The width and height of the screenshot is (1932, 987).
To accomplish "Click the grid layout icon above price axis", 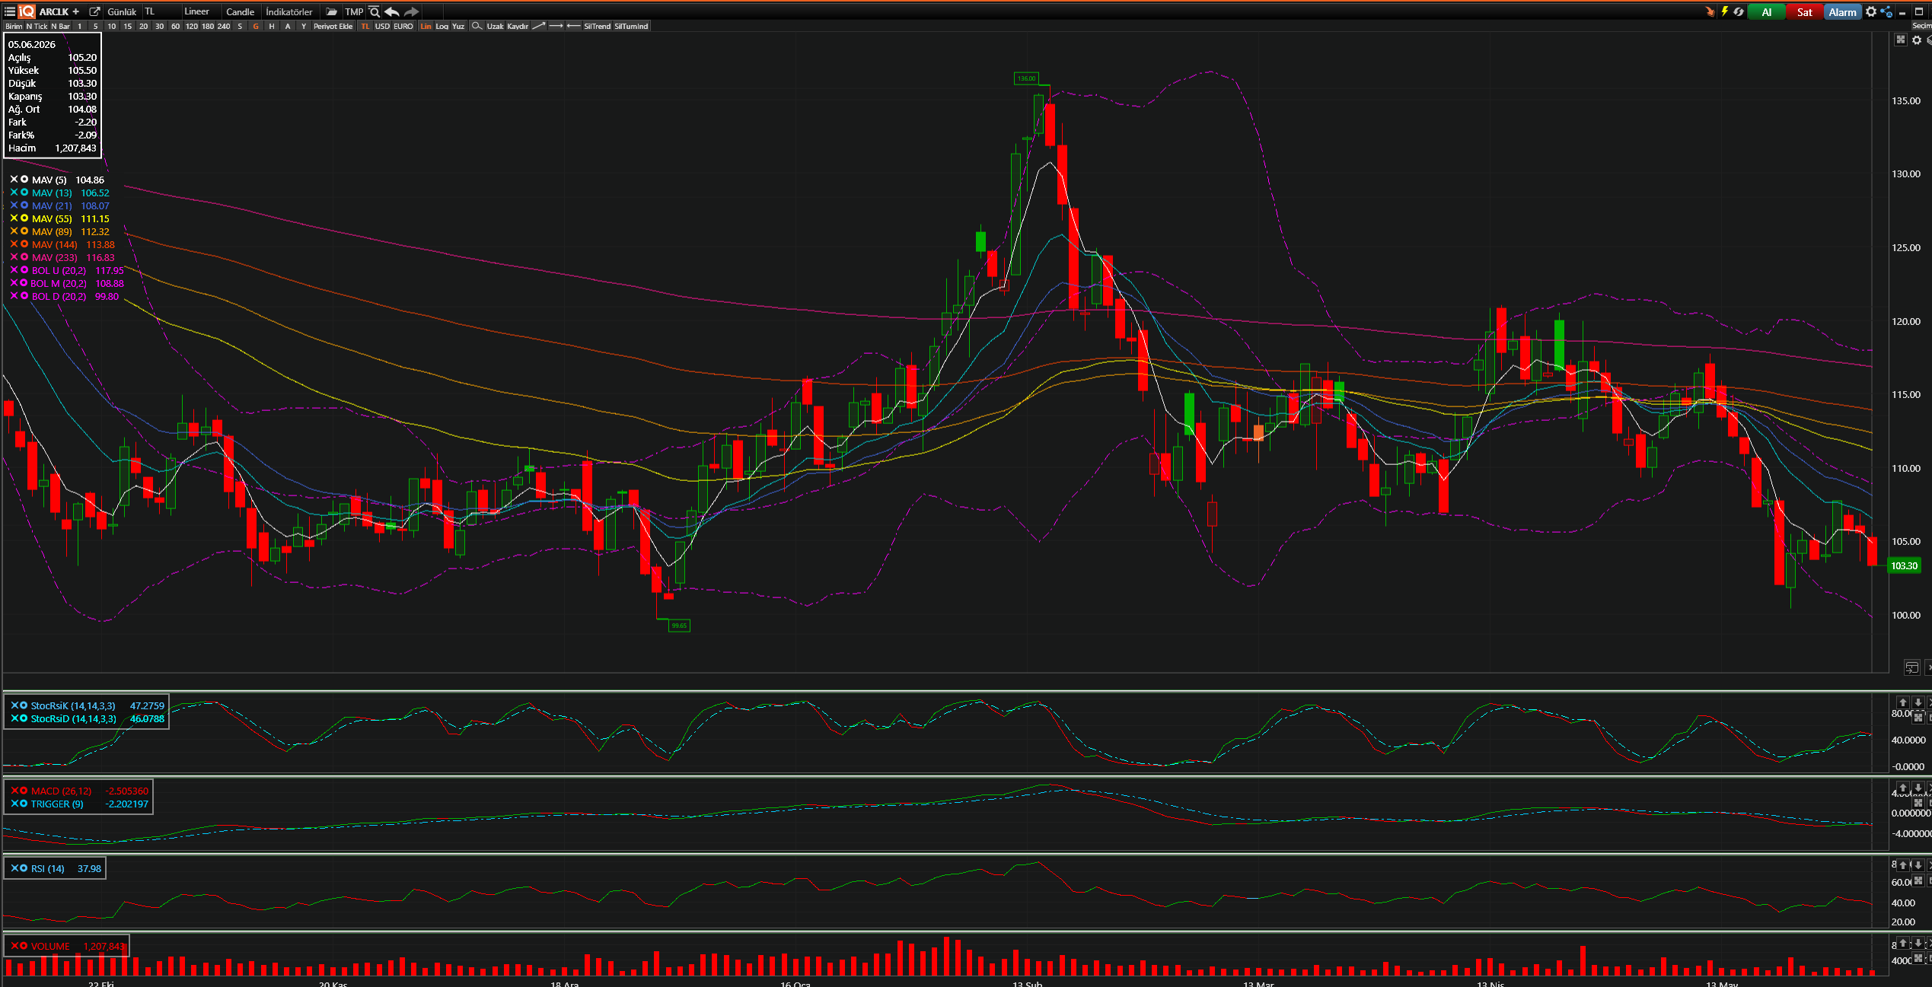I will tap(1901, 40).
